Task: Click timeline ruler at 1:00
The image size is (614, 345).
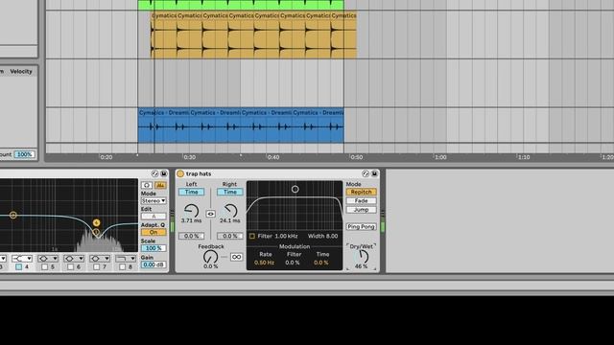Action: click(x=440, y=157)
